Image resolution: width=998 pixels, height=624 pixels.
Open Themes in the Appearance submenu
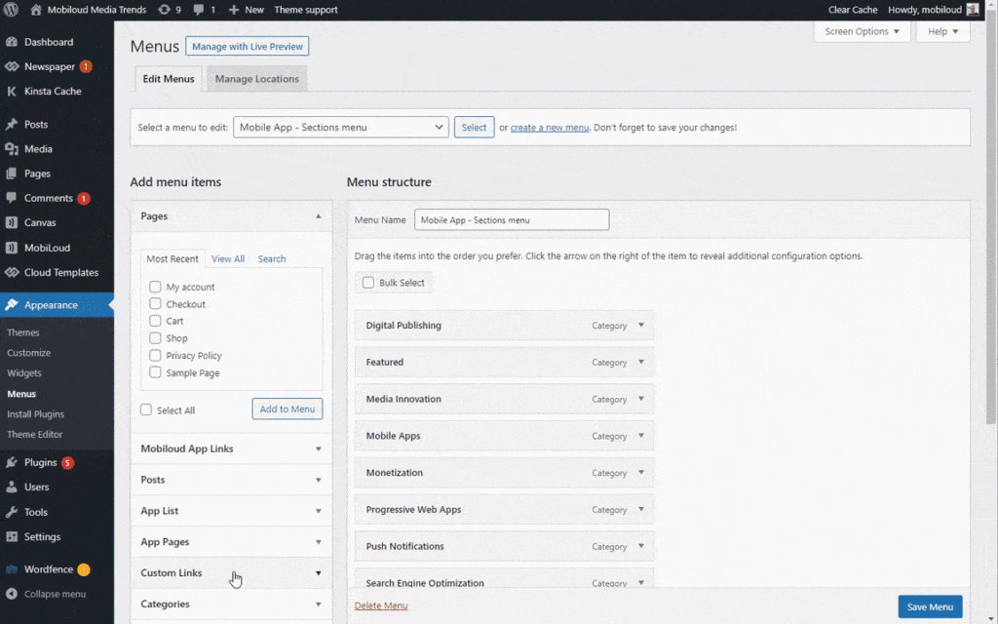coord(23,332)
